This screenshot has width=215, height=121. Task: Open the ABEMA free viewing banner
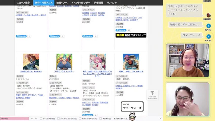pyautogui.click(x=131, y=35)
